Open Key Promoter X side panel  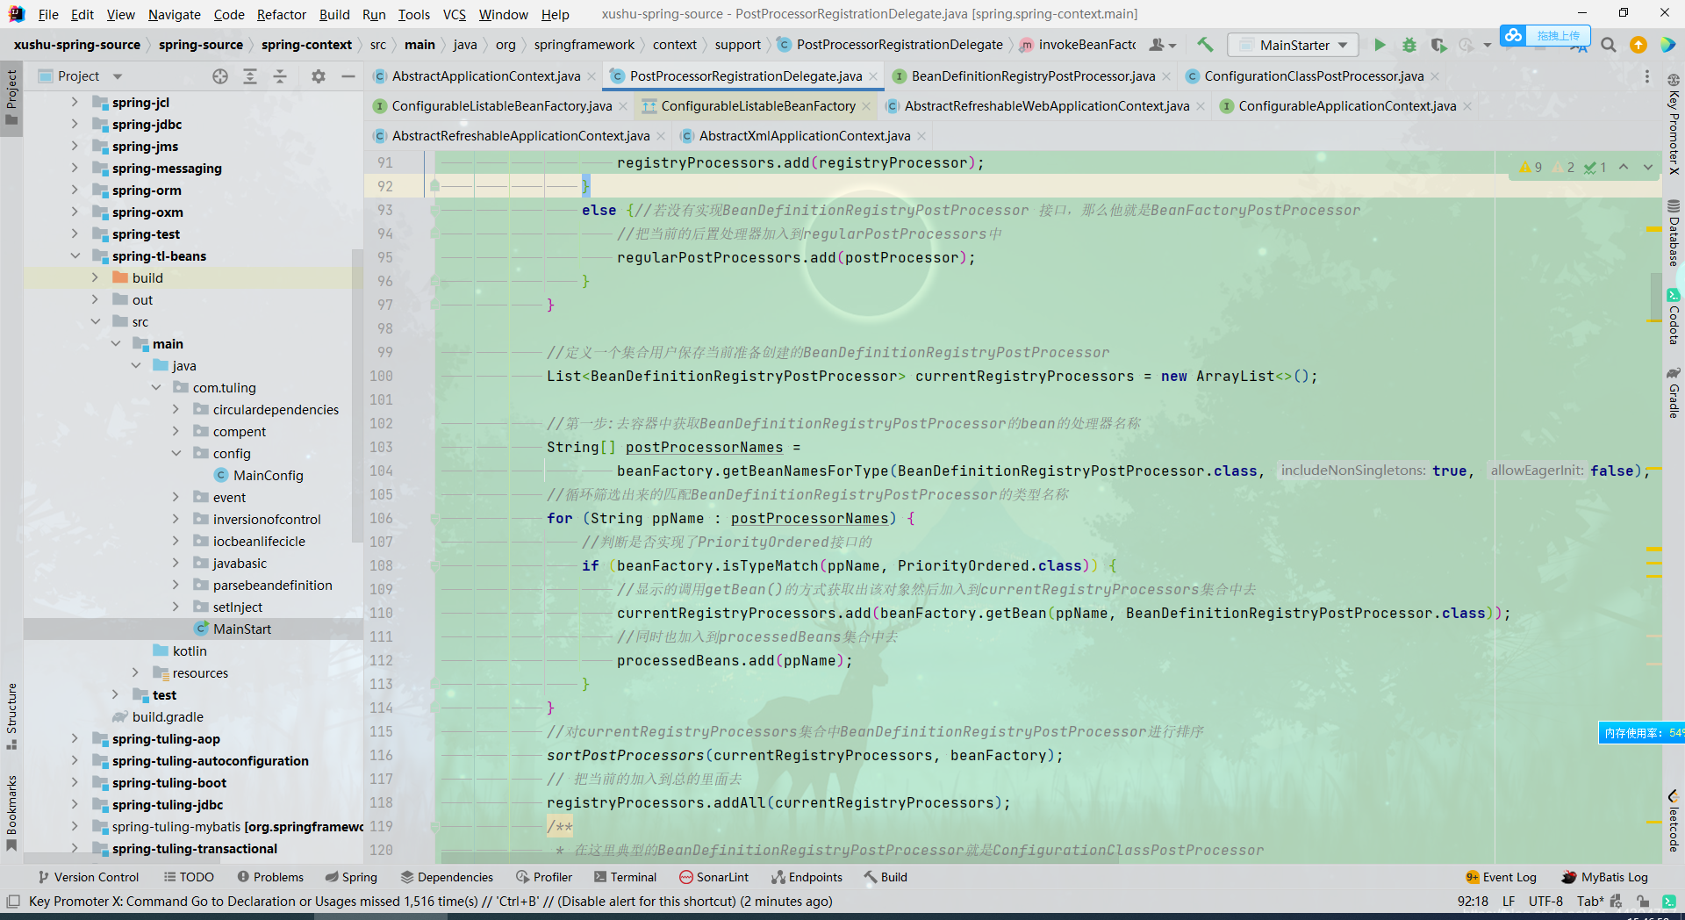(x=1674, y=125)
